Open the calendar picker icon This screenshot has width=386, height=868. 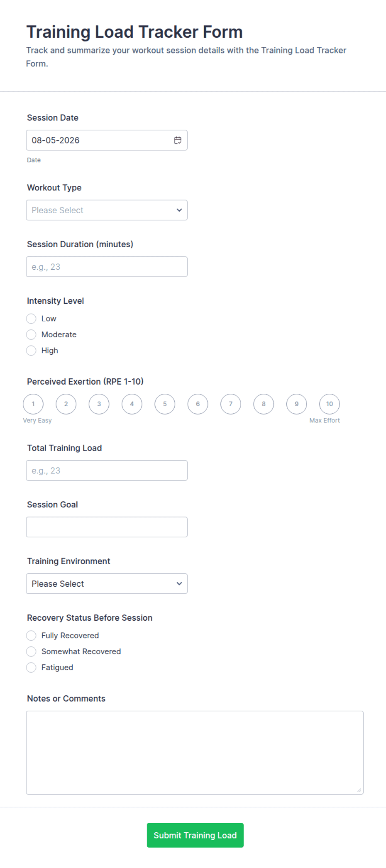click(178, 140)
